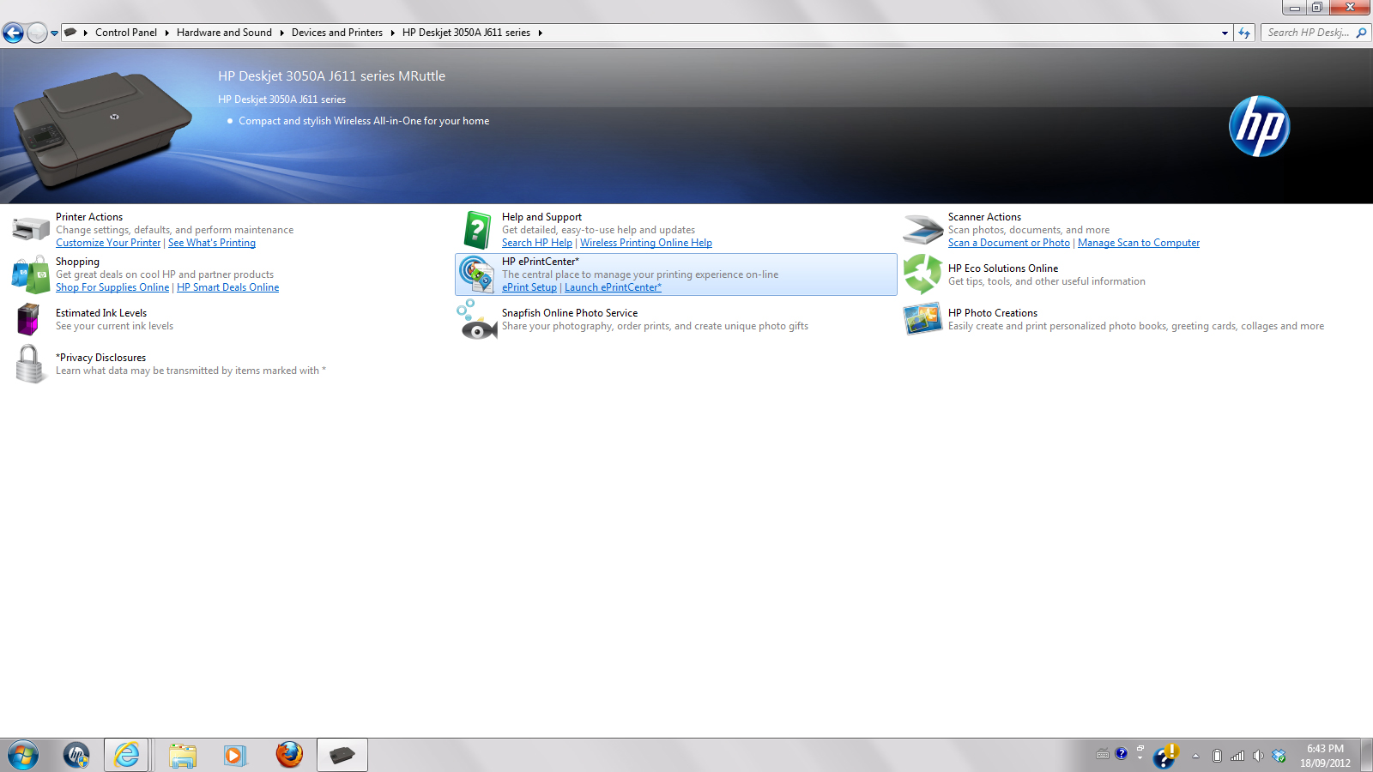Open the Launch ePrintCenter link

[x=613, y=287]
